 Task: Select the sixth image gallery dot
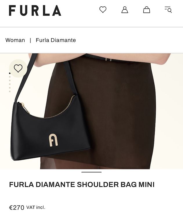[x=10, y=91]
